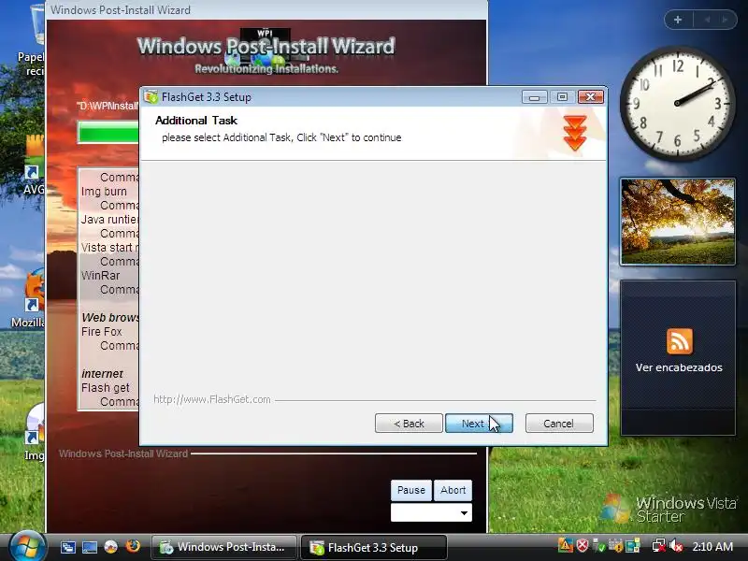Select Img burn in the WPI list
Image resolution: width=748 pixels, height=561 pixels.
coord(104,192)
